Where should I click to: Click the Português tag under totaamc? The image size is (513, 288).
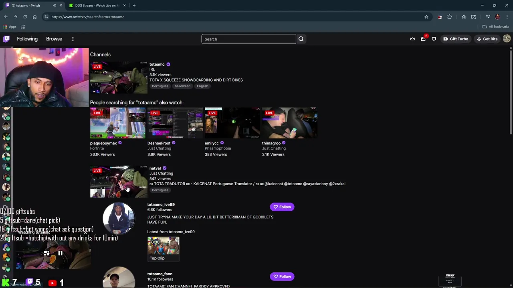160,86
